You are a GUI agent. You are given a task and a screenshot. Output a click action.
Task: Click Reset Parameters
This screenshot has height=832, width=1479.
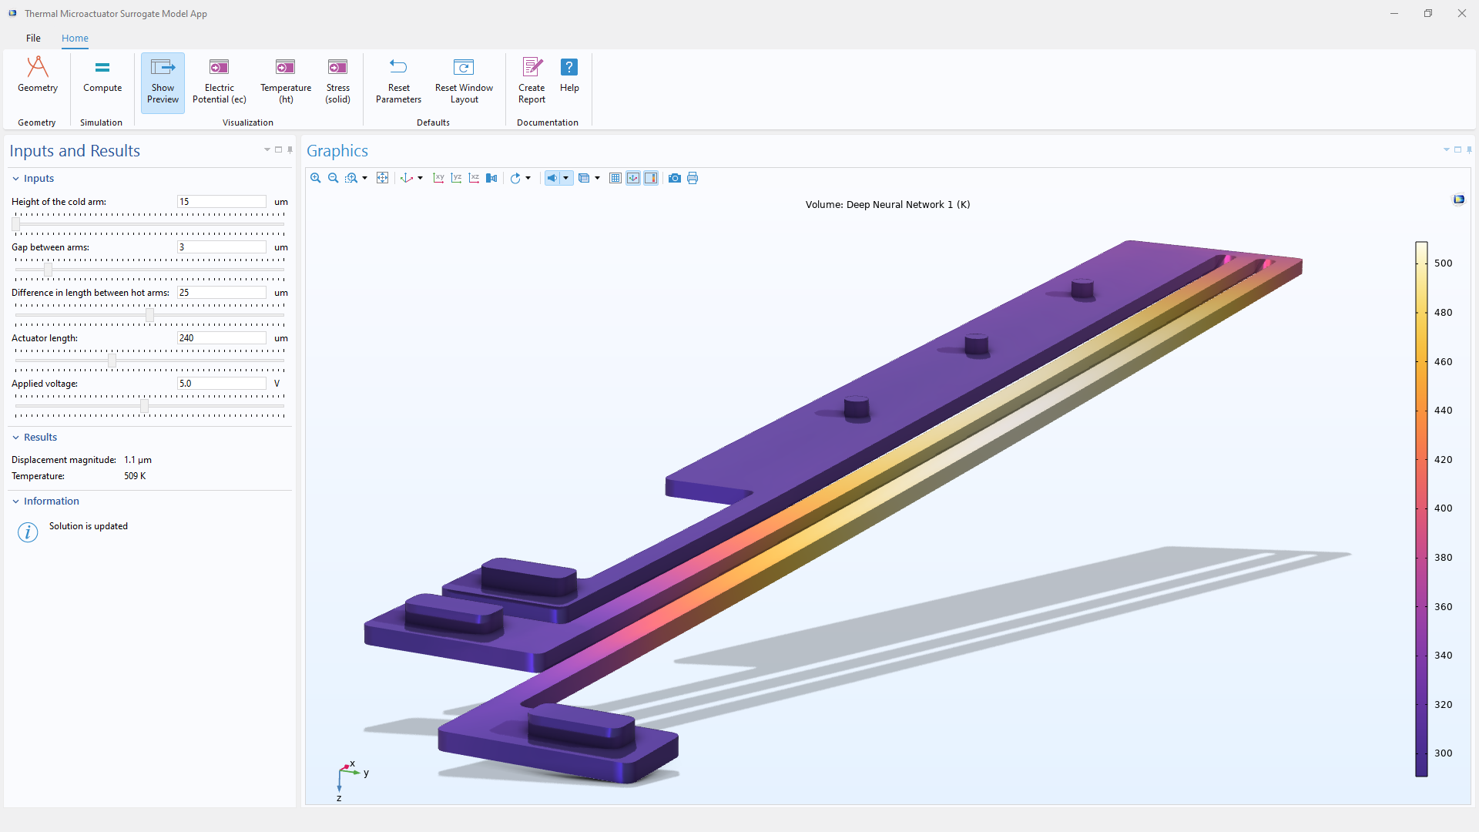pyautogui.click(x=398, y=81)
